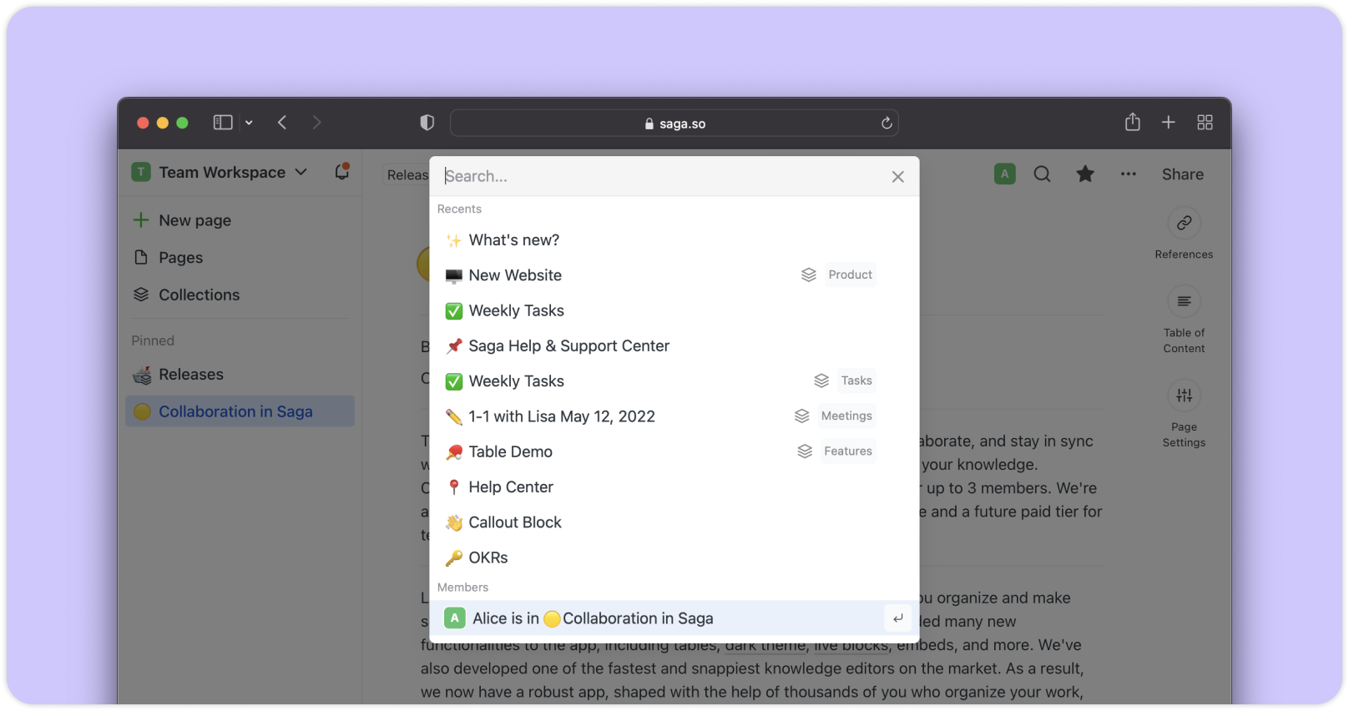The height and width of the screenshot is (711, 1349).
Task: Open Page Settings sliders icon
Action: click(x=1184, y=396)
